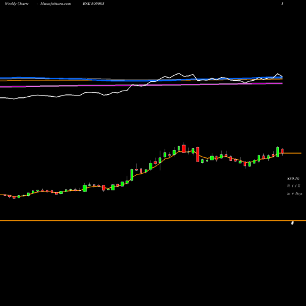Click the 'Weekly Charts' title text

point(17,4)
